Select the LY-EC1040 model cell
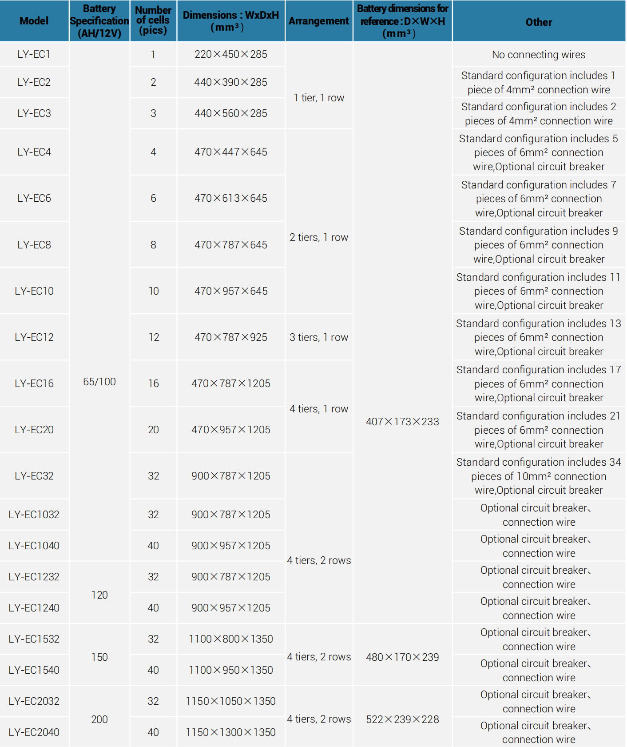 34,546
